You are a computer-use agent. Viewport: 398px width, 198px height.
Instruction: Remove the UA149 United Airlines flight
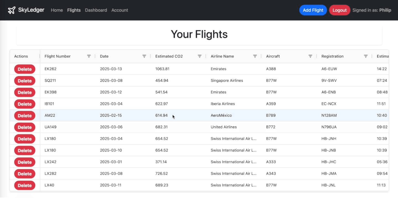click(25, 127)
